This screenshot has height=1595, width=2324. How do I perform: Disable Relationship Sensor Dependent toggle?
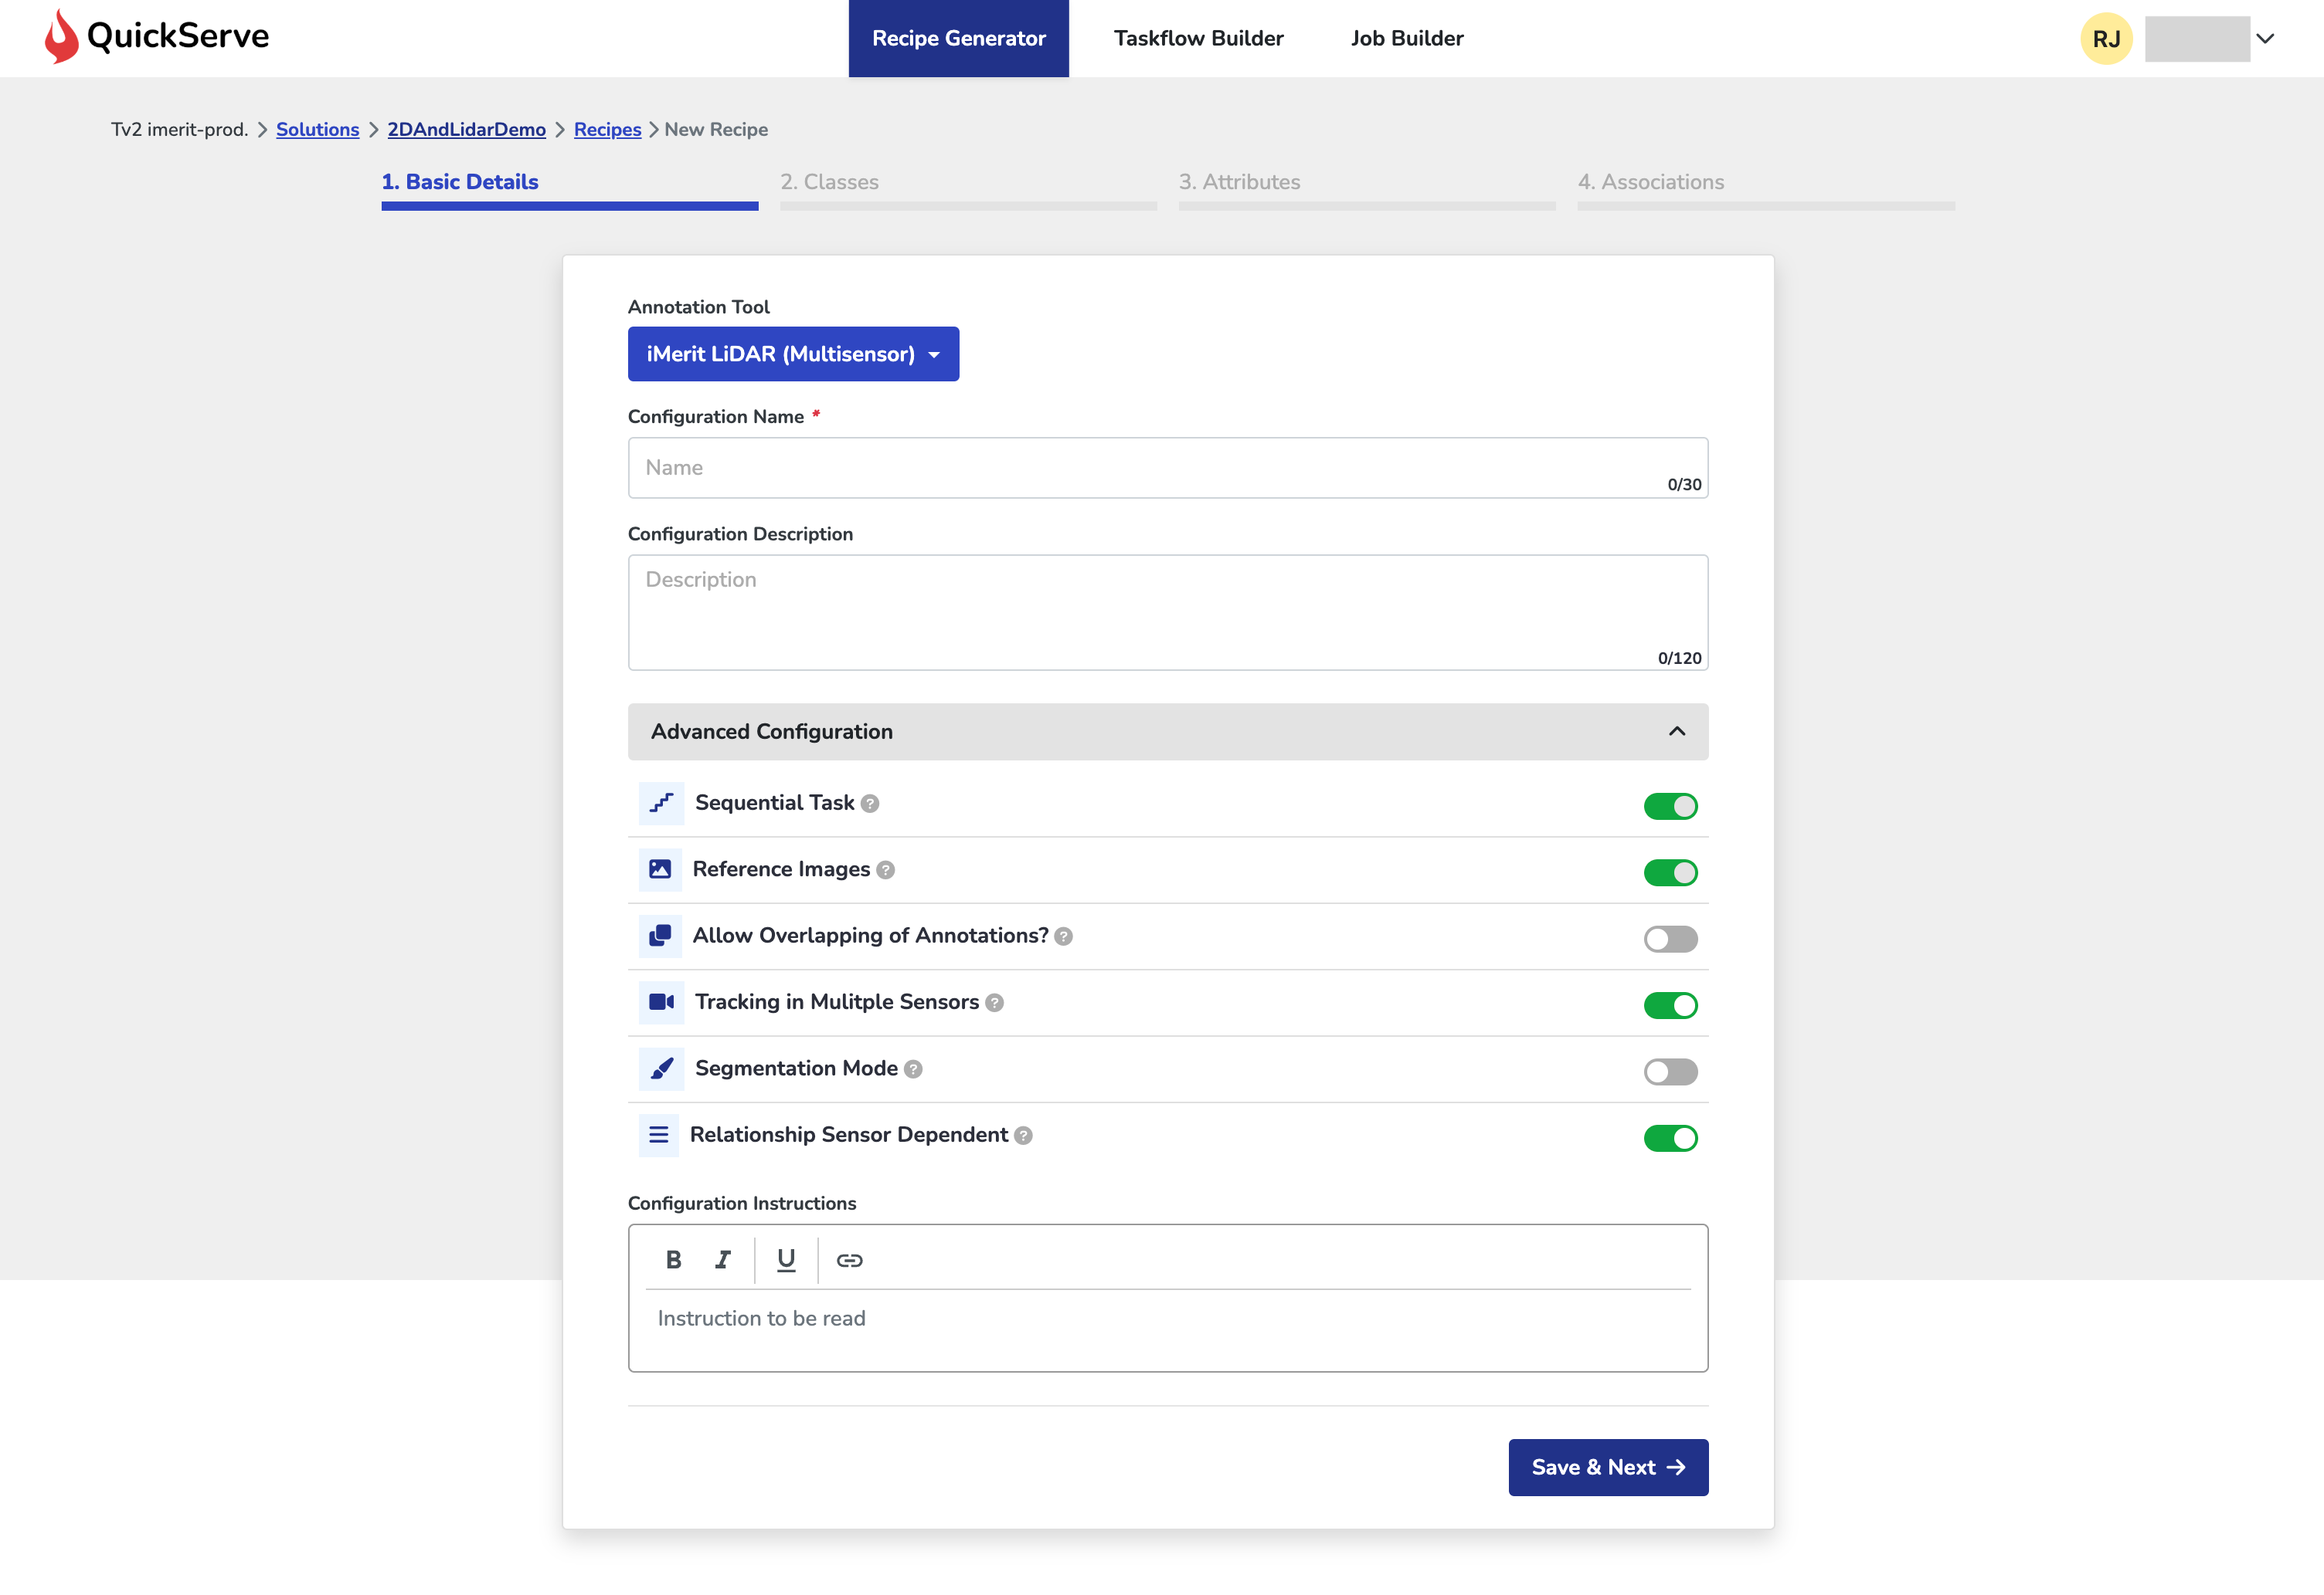coord(1670,1138)
